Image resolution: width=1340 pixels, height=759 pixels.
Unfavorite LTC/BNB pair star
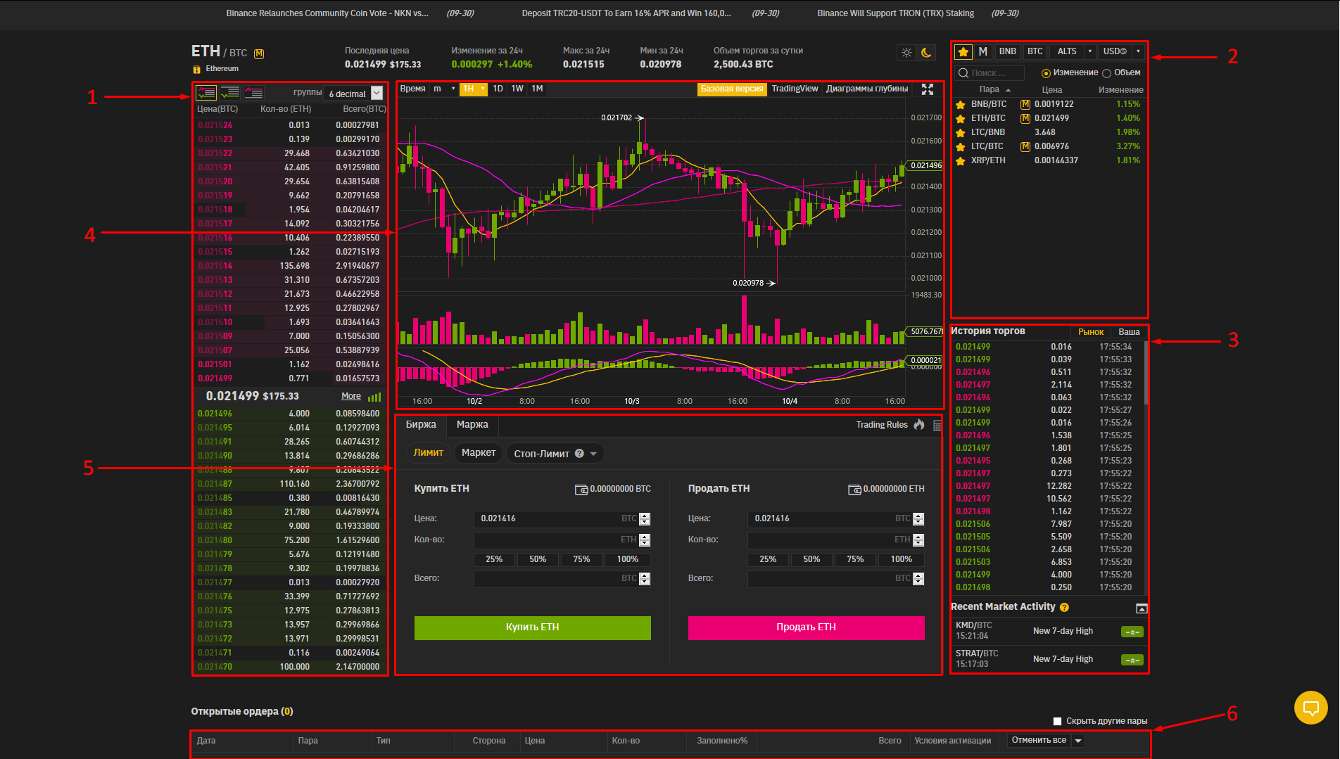tap(961, 132)
